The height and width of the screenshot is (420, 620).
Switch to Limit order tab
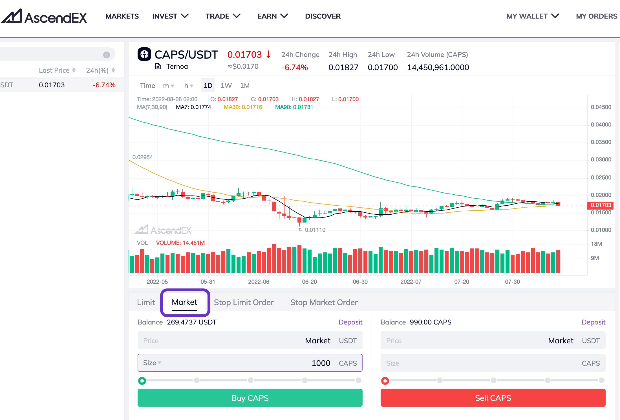click(146, 302)
